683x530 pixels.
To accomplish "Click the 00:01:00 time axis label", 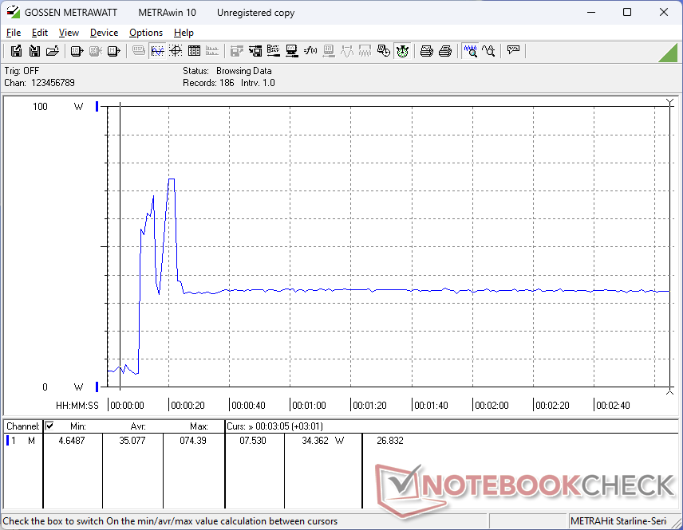I will coord(309,405).
